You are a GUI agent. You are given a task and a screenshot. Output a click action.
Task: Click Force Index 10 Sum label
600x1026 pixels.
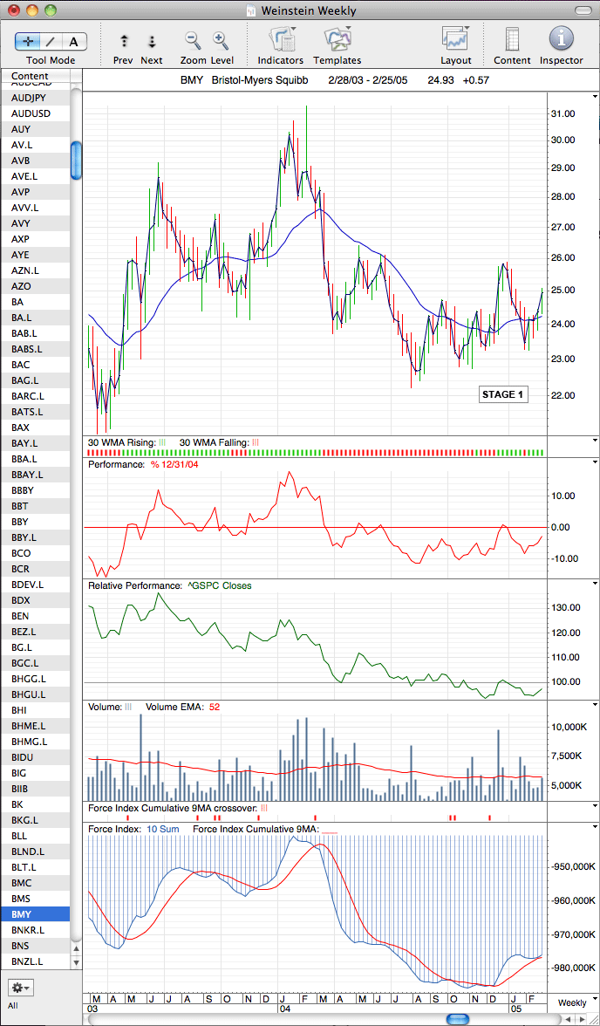pos(162,829)
